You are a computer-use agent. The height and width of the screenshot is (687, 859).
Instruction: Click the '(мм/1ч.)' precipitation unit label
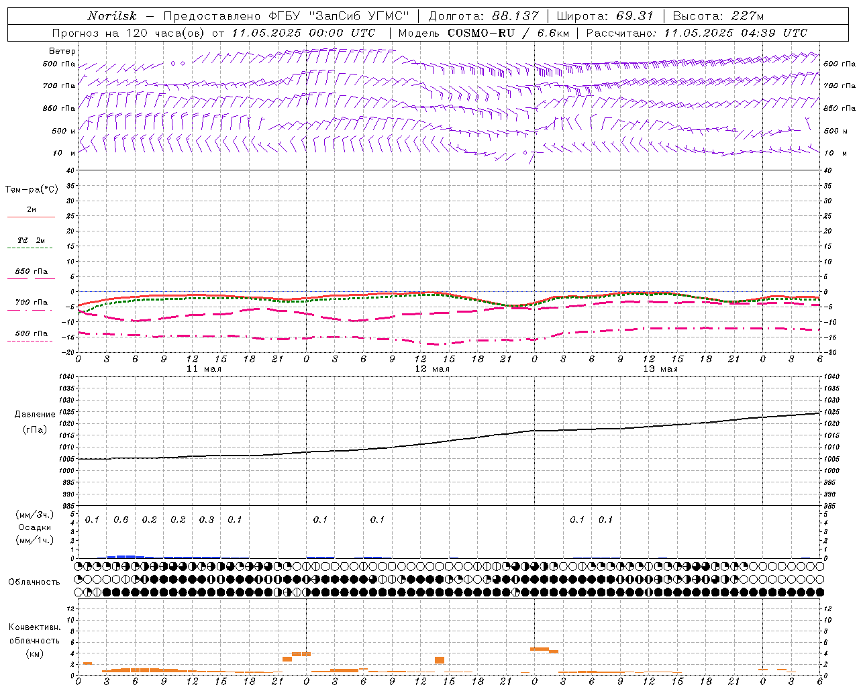click(x=35, y=540)
